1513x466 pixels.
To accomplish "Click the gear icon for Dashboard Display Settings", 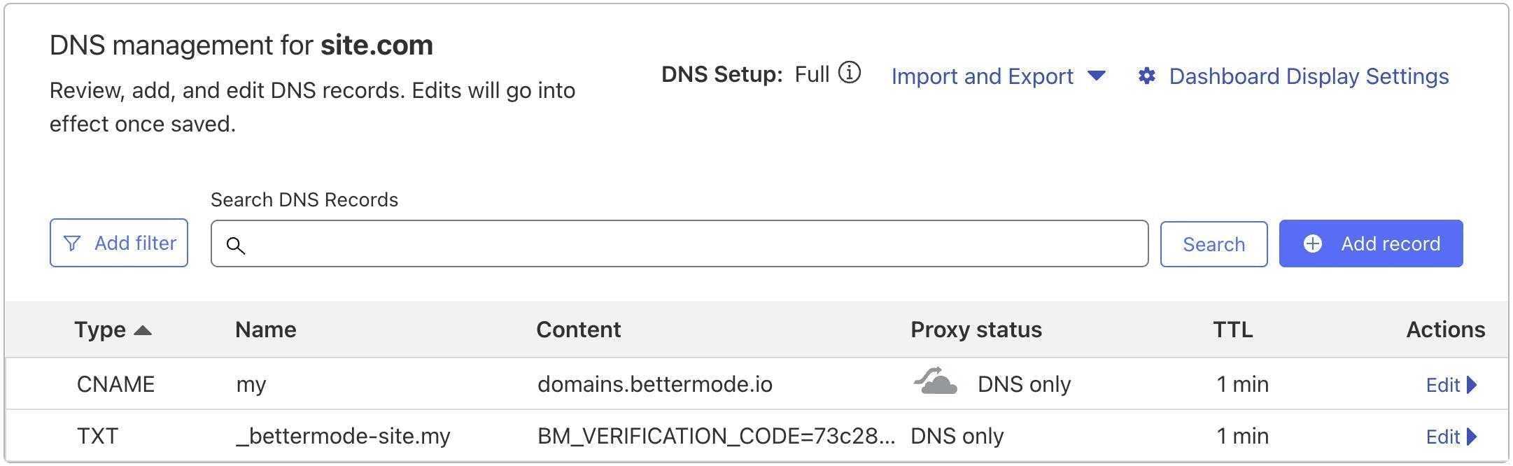I will [x=1146, y=76].
